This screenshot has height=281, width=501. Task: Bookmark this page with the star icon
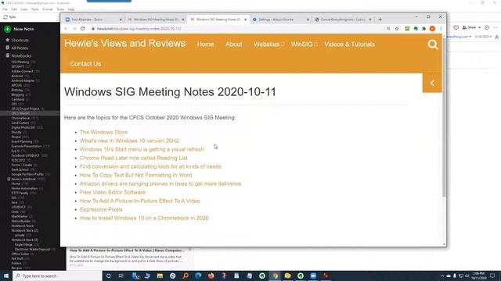tap(397, 29)
